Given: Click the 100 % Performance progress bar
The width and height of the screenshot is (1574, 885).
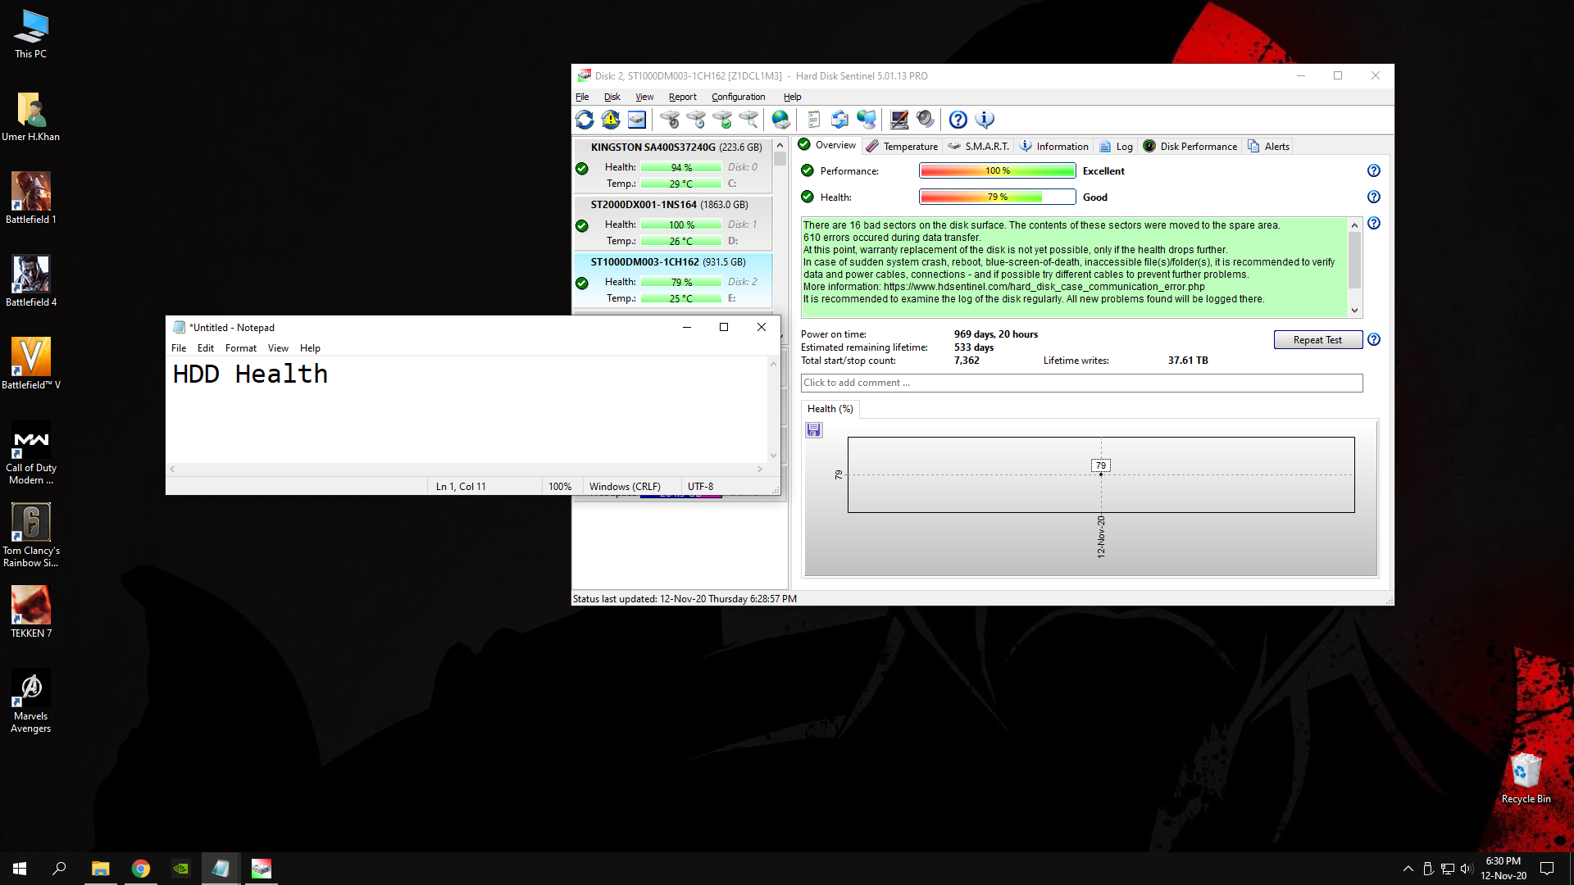Looking at the screenshot, I should click(x=997, y=170).
